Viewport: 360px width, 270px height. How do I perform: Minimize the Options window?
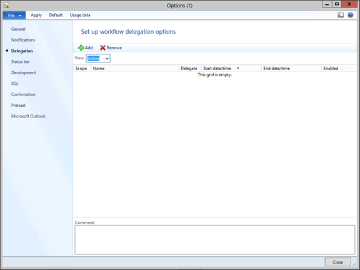tap(327, 4)
